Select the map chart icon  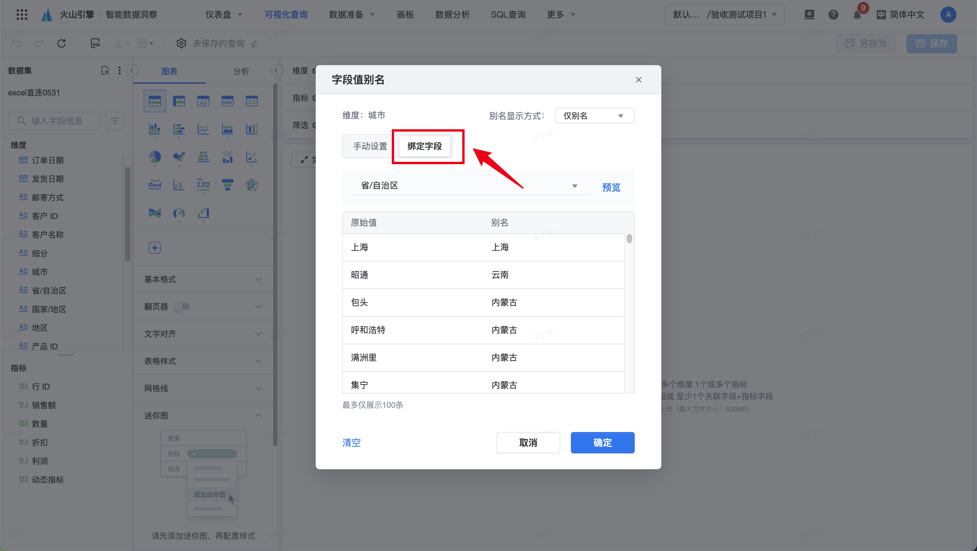(179, 157)
